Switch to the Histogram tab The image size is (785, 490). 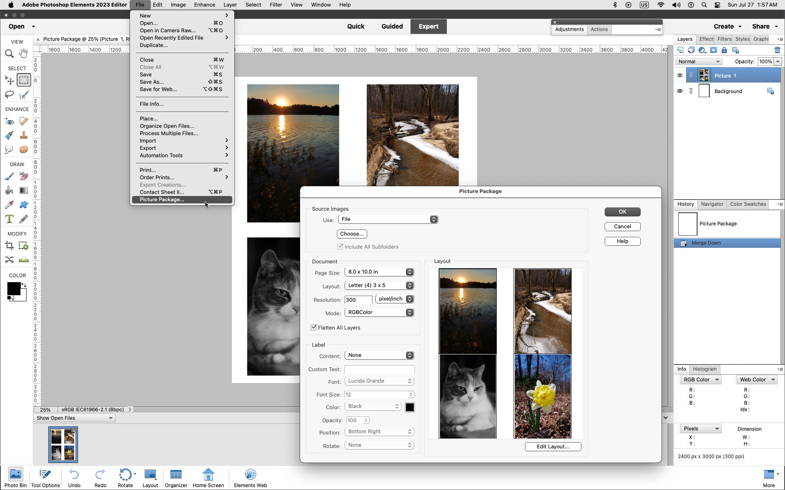704,369
